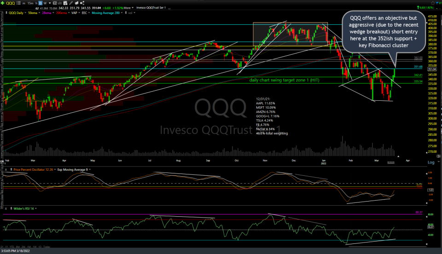442x254 pixels.
Task: Open the 50ema indicator dropdown
Action: [x=39, y=13]
